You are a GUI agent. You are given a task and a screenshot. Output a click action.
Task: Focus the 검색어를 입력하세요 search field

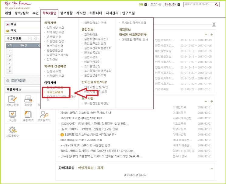199,5
